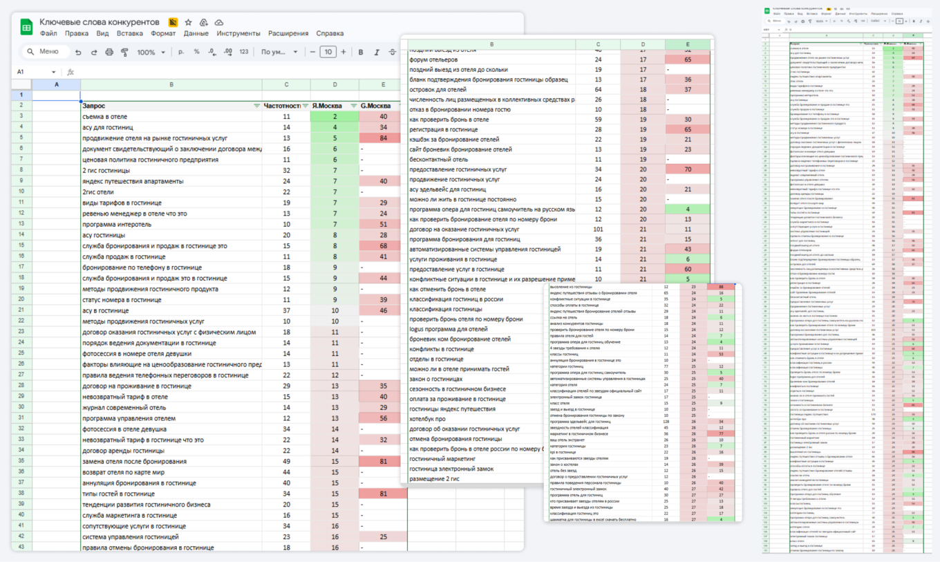The width and height of the screenshot is (940, 562).
Task: Toggle strikethrough formatting
Action: pos(393,52)
